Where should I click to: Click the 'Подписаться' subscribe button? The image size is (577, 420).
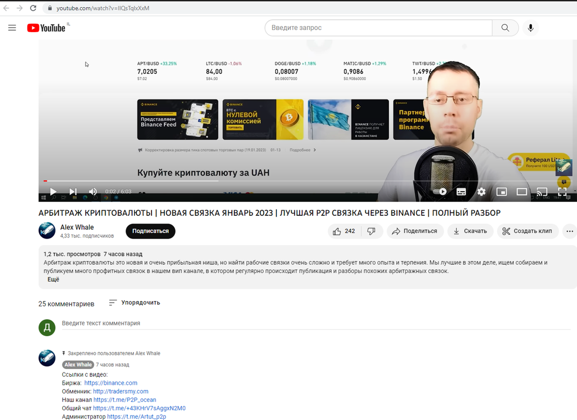151,231
